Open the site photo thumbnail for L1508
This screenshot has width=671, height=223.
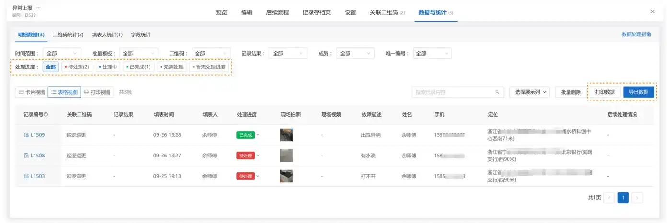287,156
